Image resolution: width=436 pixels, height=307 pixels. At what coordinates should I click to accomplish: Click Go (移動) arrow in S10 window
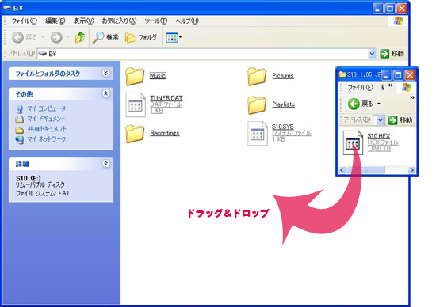[392, 120]
